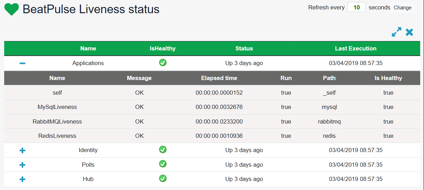The height and width of the screenshot is (190, 424).
Task: Expand the Polls row
Action: [22, 165]
